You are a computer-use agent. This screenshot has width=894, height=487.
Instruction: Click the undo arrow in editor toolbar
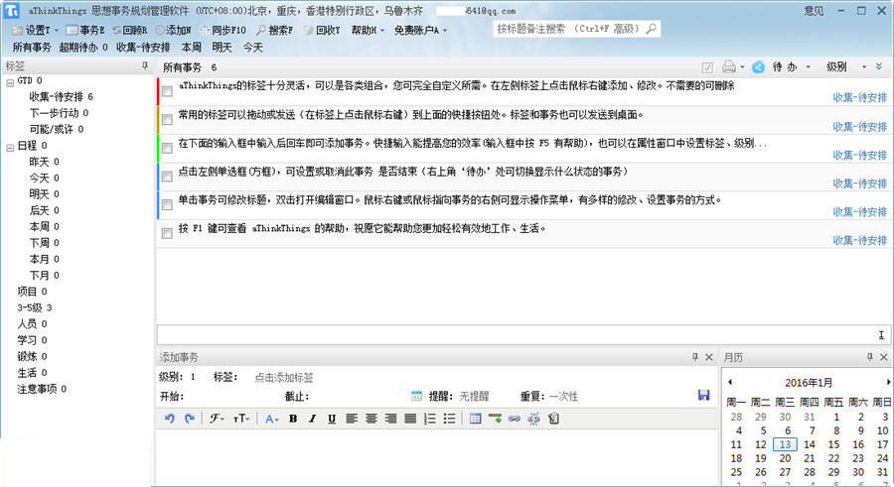169,419
